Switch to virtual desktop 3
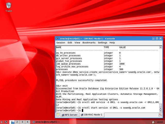 tap(22, 122)
